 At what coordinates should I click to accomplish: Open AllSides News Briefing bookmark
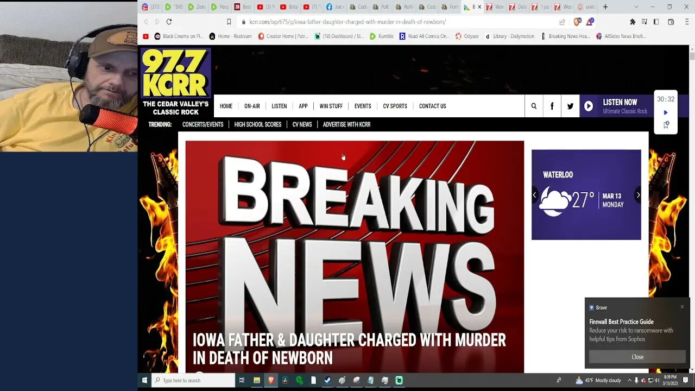point(621,36)
